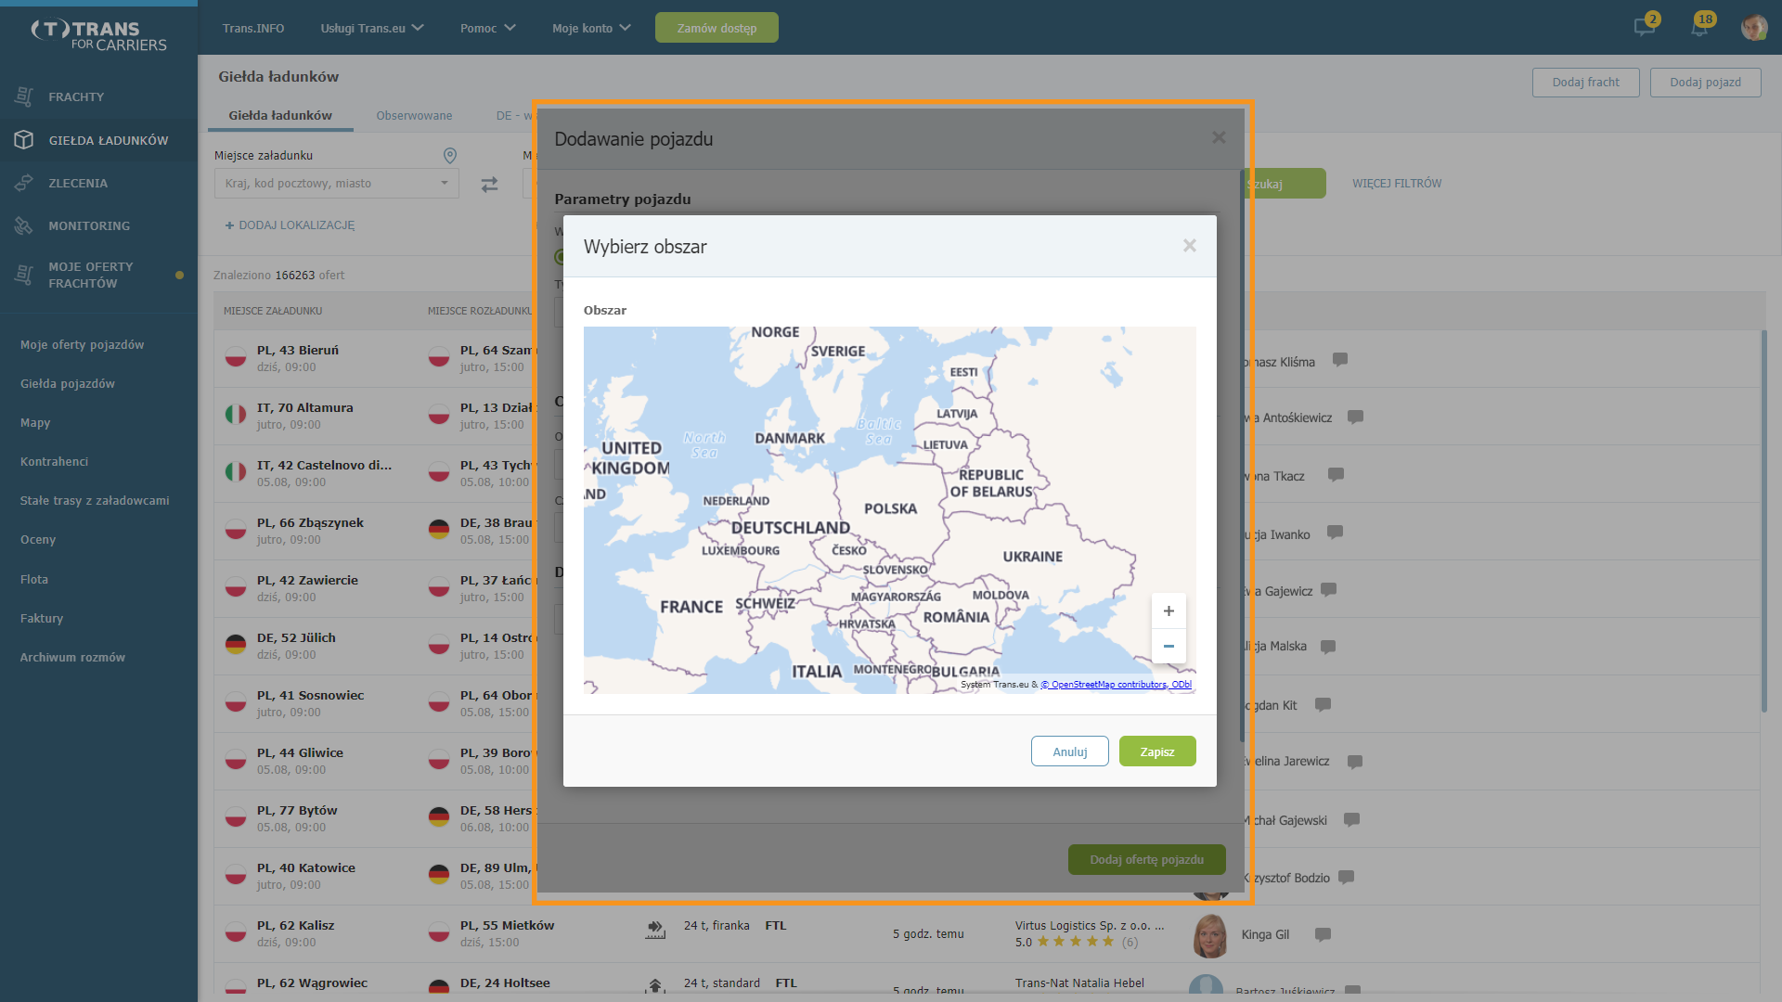Click map pin icon near Miejsce załadunku
The height and width of the screenshot is (1002, 1782).
tap(450, 155)
